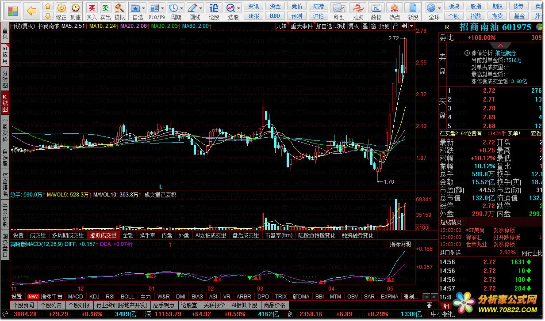Click the yellow up arrow icon
Screen dimensions: 545x321
coord(48,6)
